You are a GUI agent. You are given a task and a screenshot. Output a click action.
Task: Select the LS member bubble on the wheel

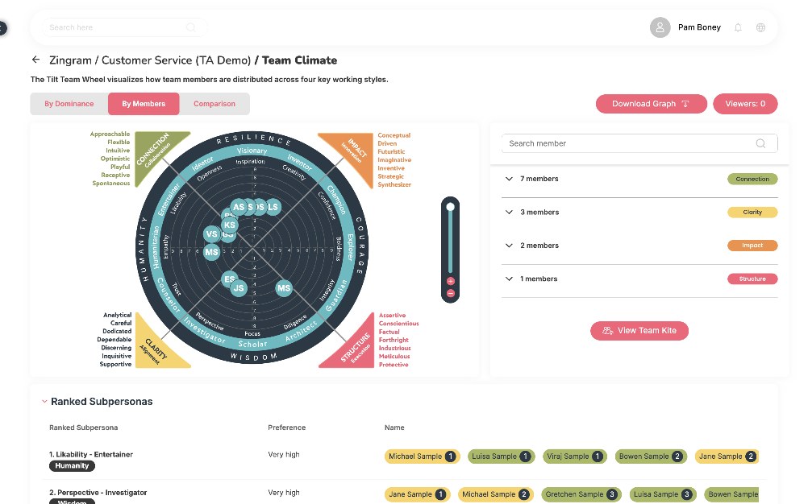pyautogui.click(x=273, y=207)
